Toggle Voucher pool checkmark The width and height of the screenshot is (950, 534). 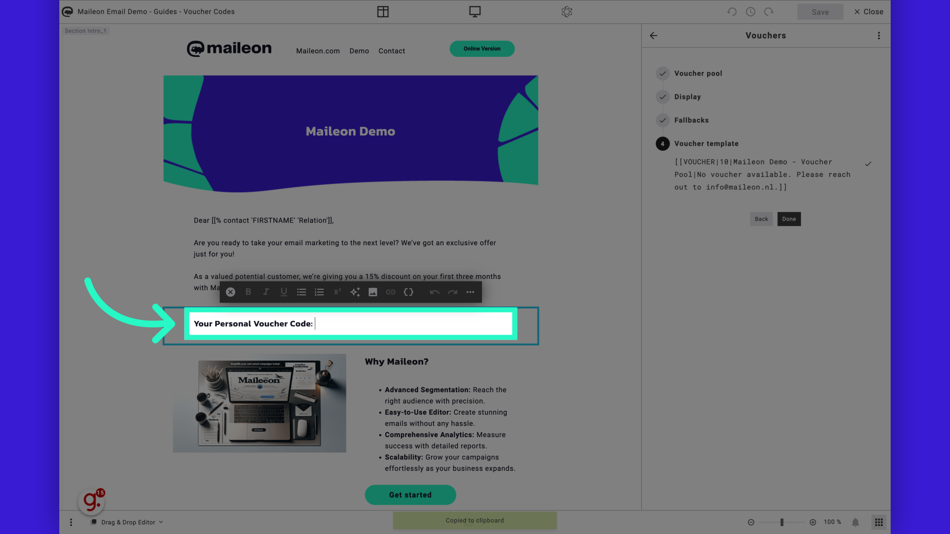point(663,73)
